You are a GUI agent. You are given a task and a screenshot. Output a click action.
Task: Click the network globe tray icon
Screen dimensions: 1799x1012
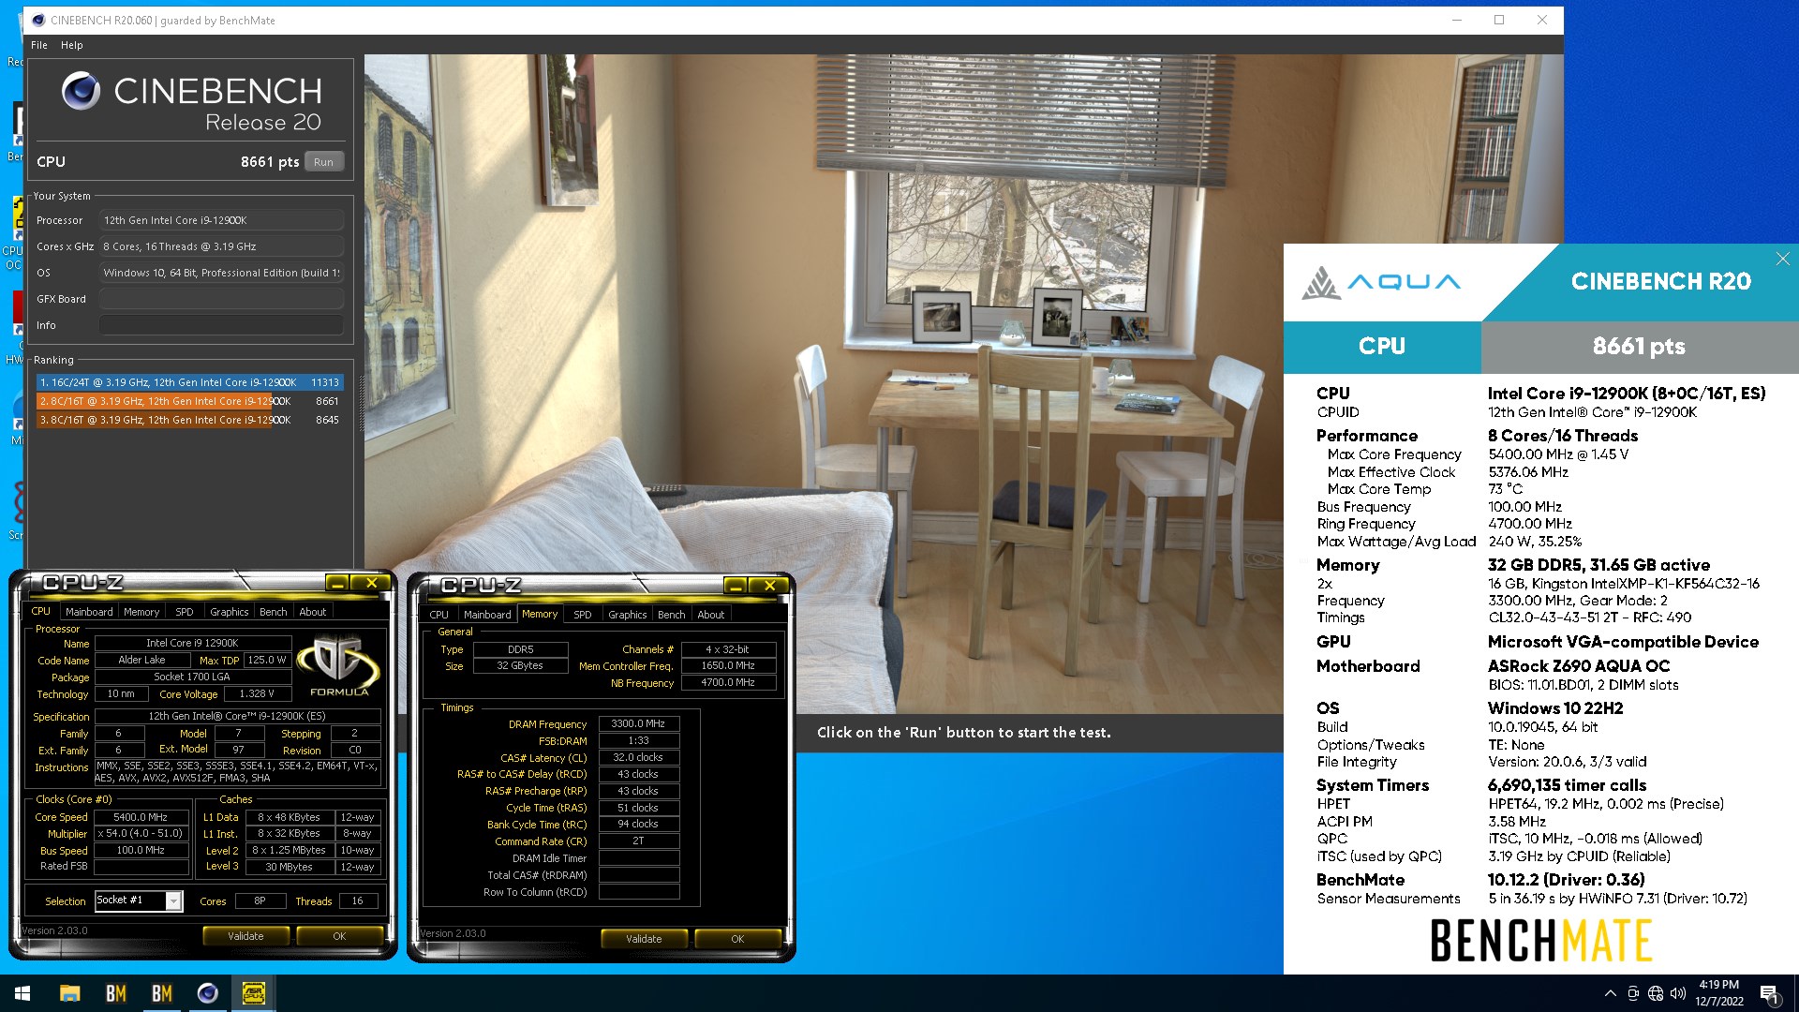1656,993
